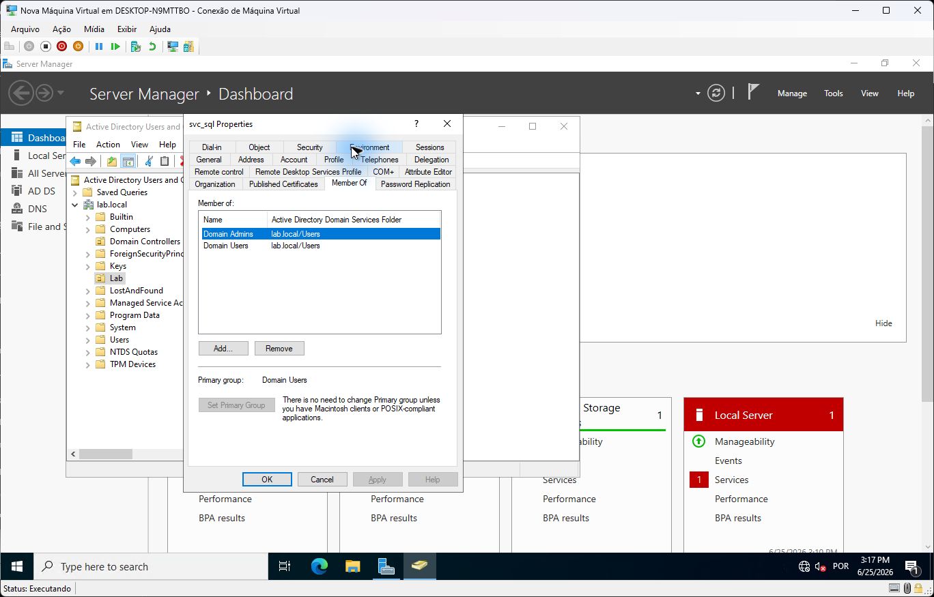
Task: Click the Add... button
Action: pos(223,349)
